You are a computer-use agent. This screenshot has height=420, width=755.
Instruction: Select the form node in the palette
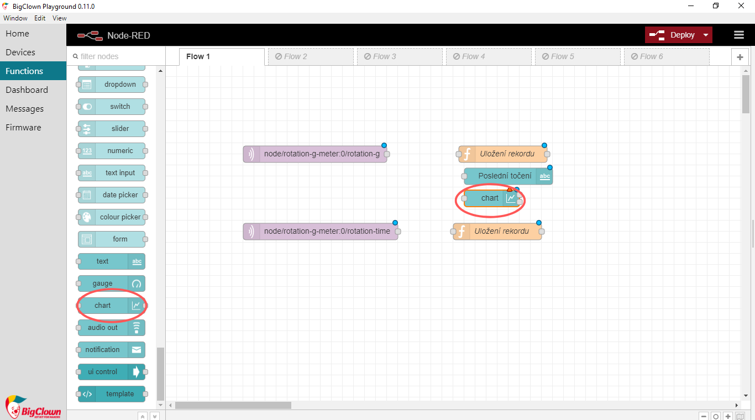point(112,239)
